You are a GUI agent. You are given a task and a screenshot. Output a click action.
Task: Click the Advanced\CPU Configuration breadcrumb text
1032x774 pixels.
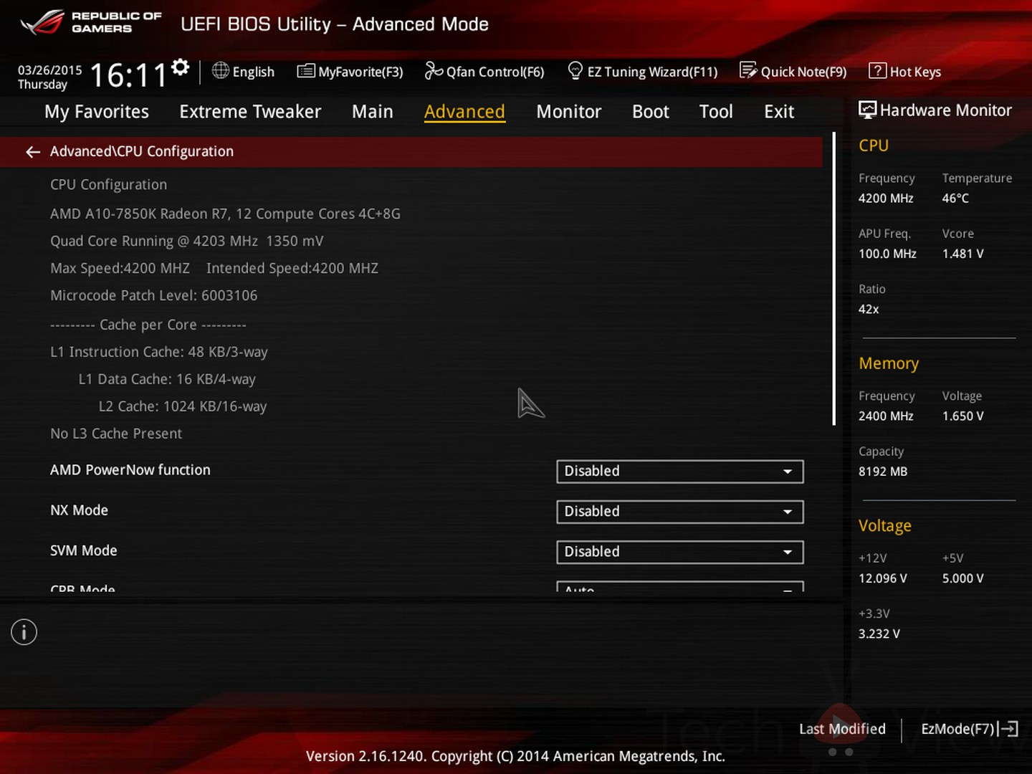tap(142, 151)
